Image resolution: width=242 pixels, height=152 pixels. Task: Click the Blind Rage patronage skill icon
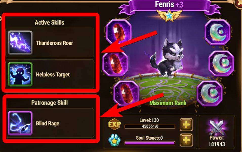[x=20, y=123]
